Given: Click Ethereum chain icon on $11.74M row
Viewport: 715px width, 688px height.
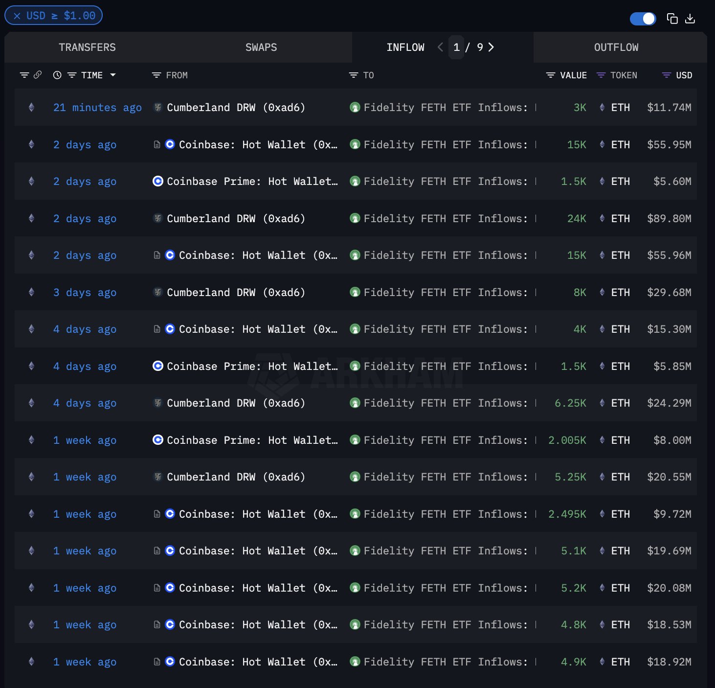Looking at the screenshot, I should (31, 107).
